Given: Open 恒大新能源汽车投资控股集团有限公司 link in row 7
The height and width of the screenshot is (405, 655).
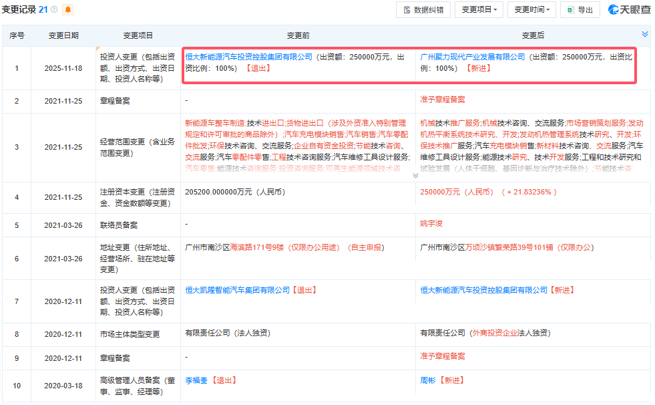Looking at the screenshot, I should pyautogui.click(x=483, y=290).
